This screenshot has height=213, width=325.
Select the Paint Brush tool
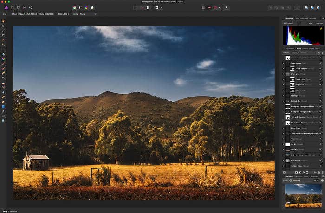(3, 64)
